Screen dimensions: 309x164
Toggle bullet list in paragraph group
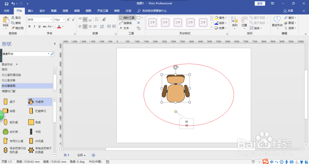97,19
